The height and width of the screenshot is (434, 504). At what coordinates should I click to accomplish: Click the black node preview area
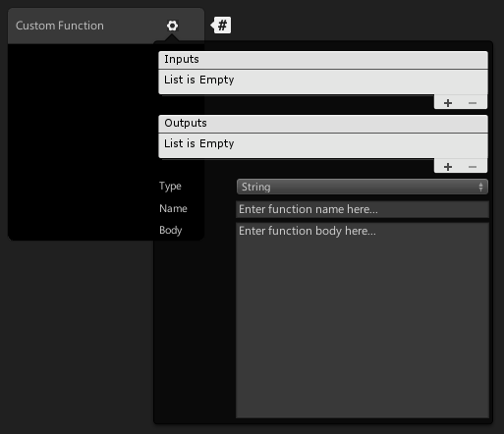81,141
